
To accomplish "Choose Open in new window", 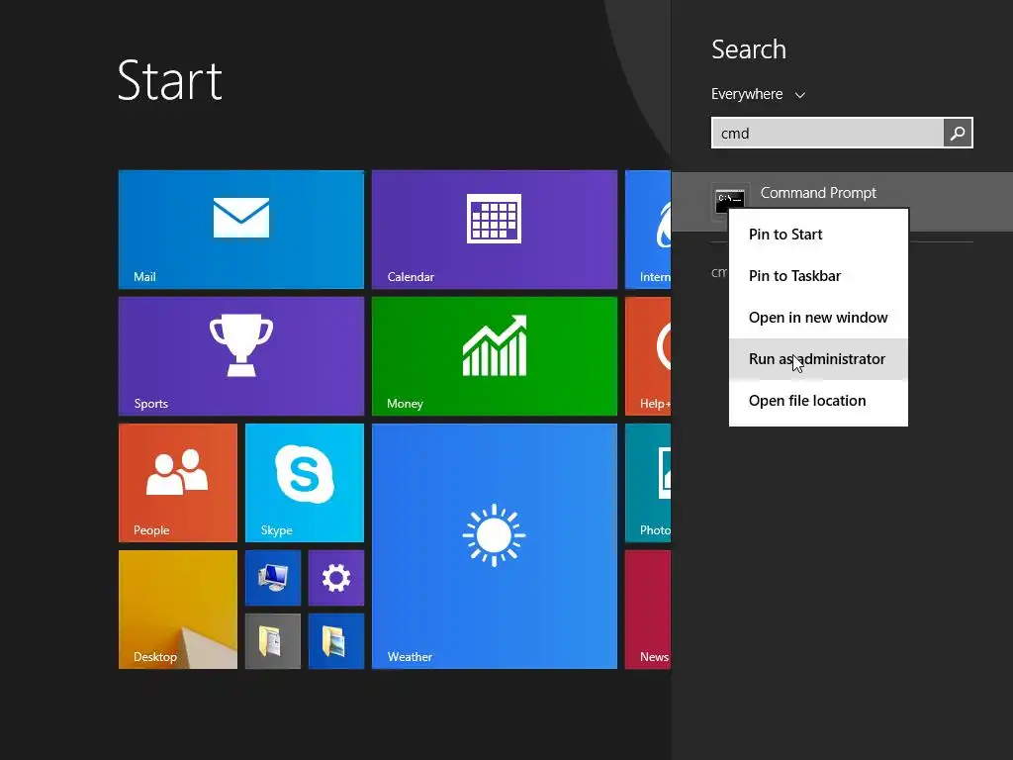I will pos(818,318).
